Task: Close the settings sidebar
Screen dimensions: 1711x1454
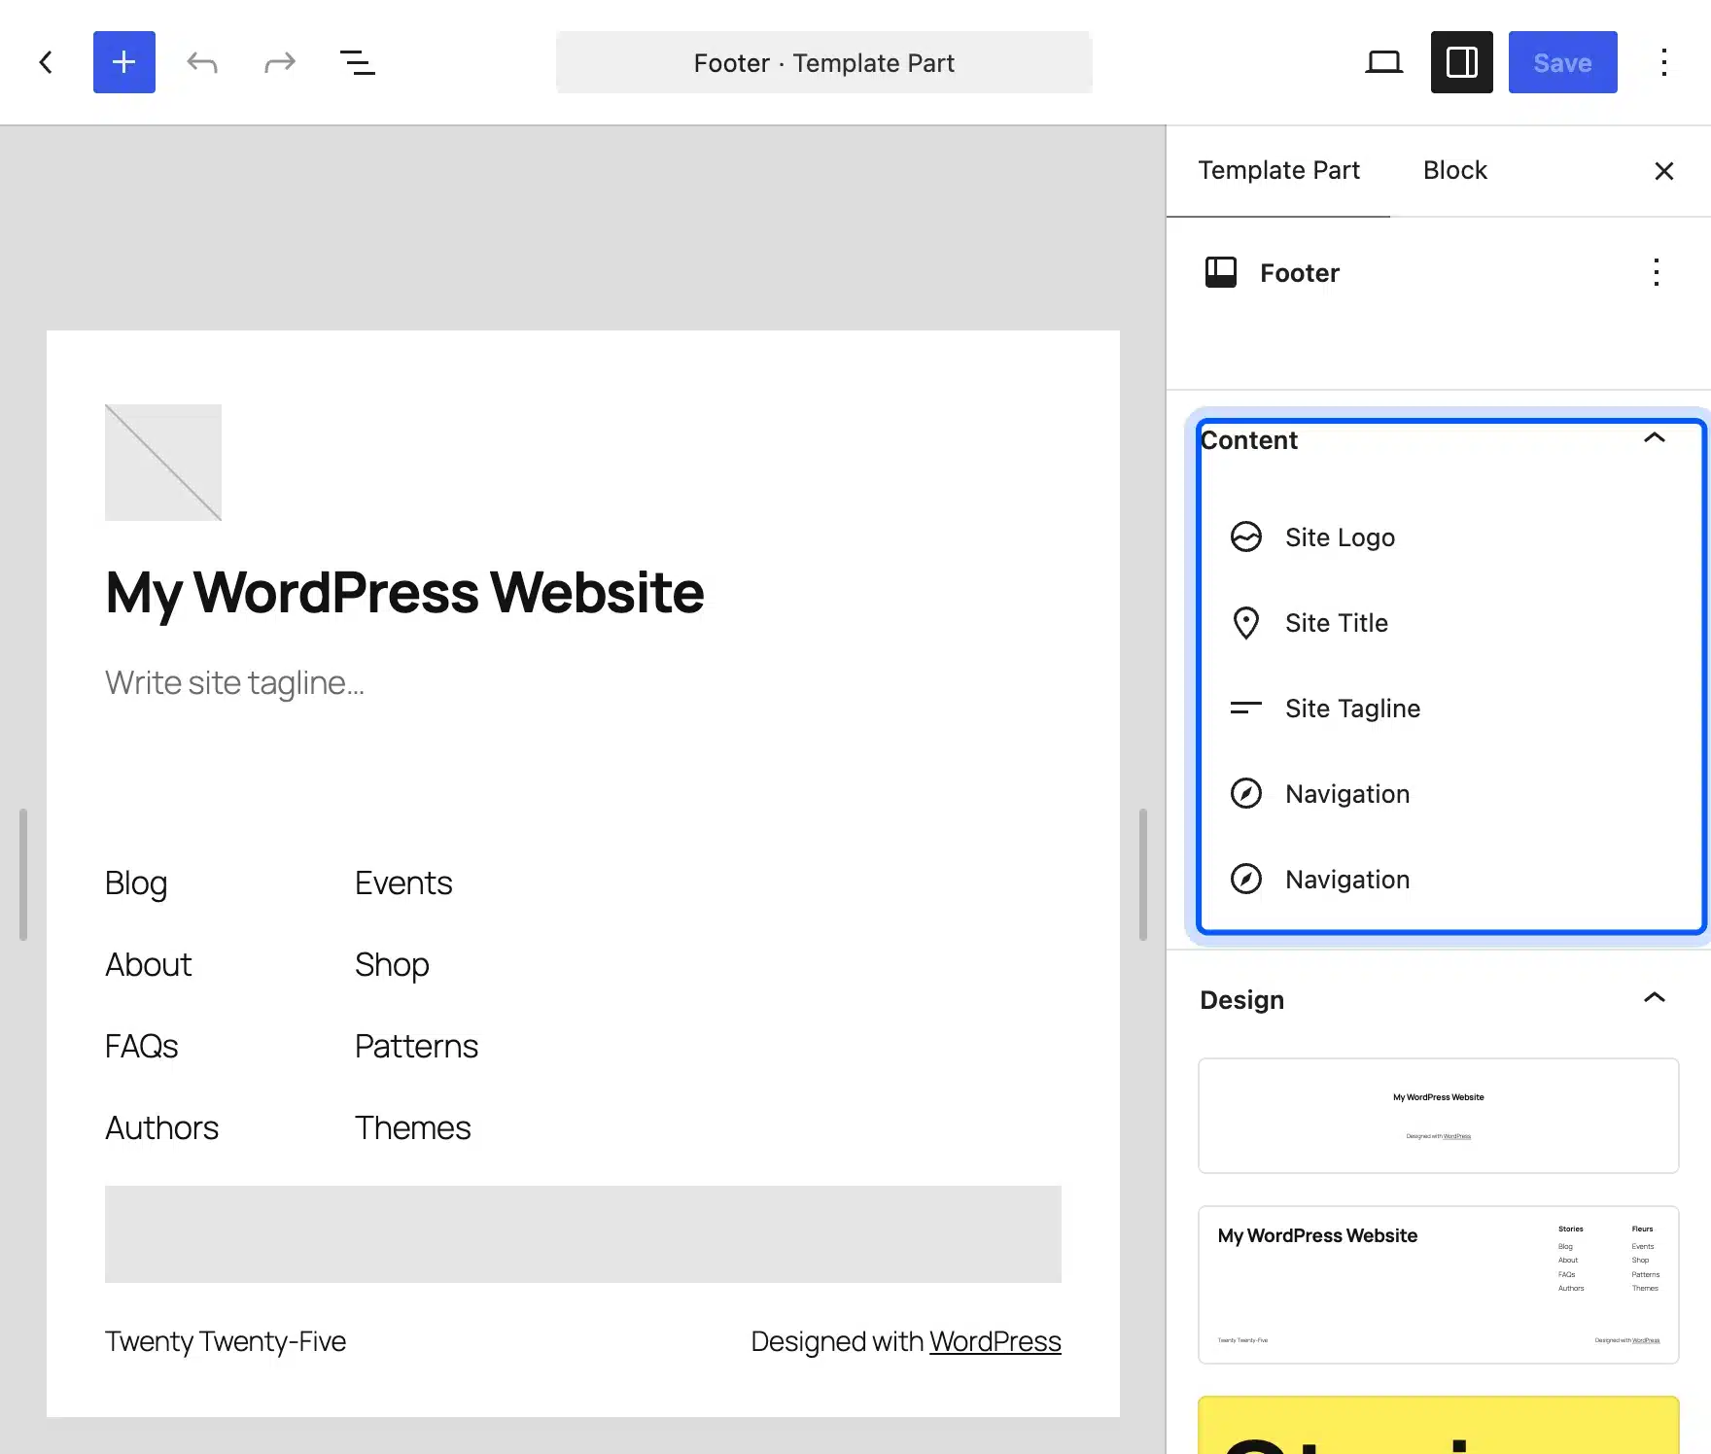Action: (x=1664, y=171)
